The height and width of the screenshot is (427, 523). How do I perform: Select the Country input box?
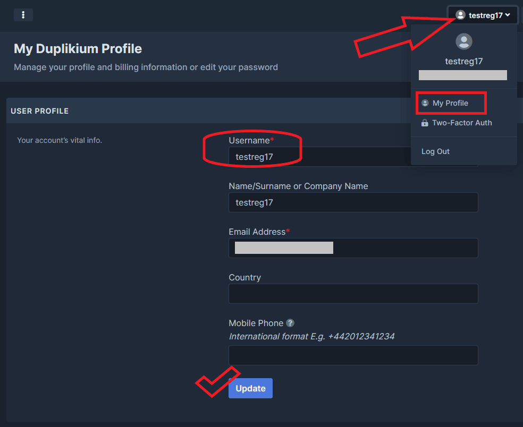click(353, 294)
